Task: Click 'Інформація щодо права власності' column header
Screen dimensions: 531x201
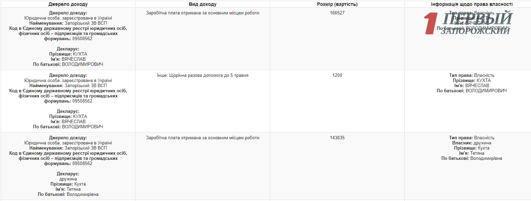Action: point(472,4)
